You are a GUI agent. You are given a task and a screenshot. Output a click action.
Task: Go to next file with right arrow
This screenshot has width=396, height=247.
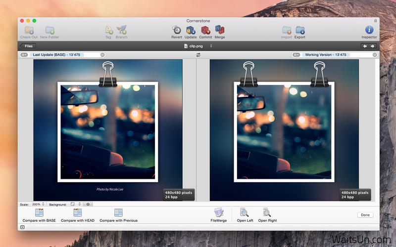coord(373,46)
